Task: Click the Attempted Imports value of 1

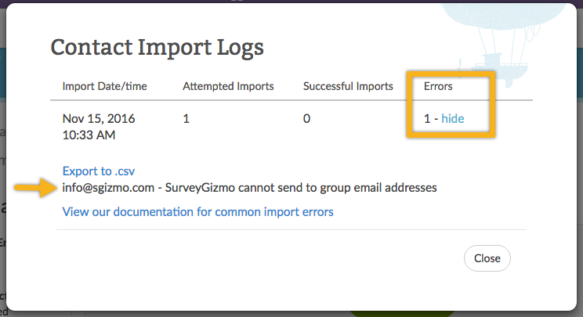Action: (x=186, y=120)
